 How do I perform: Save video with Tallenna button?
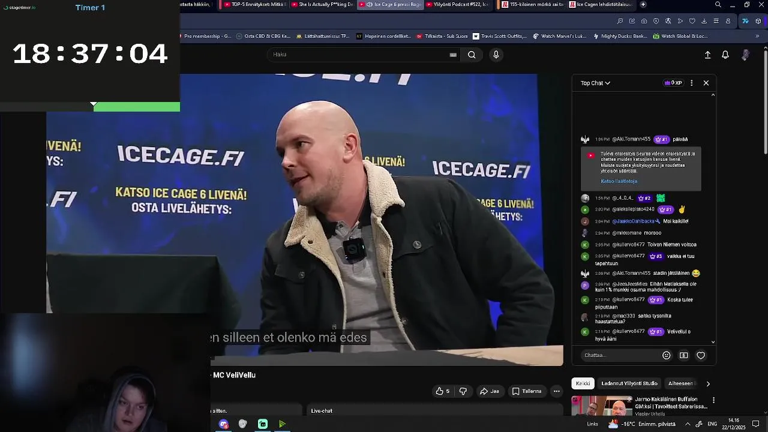tap(527, 391)
